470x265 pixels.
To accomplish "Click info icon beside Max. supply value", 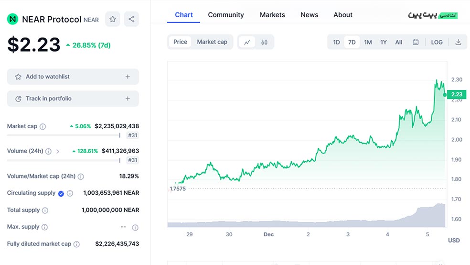I will pos(135,227).
